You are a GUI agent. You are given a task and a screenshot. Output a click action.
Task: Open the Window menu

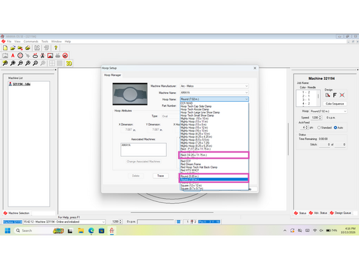(56, 41)
